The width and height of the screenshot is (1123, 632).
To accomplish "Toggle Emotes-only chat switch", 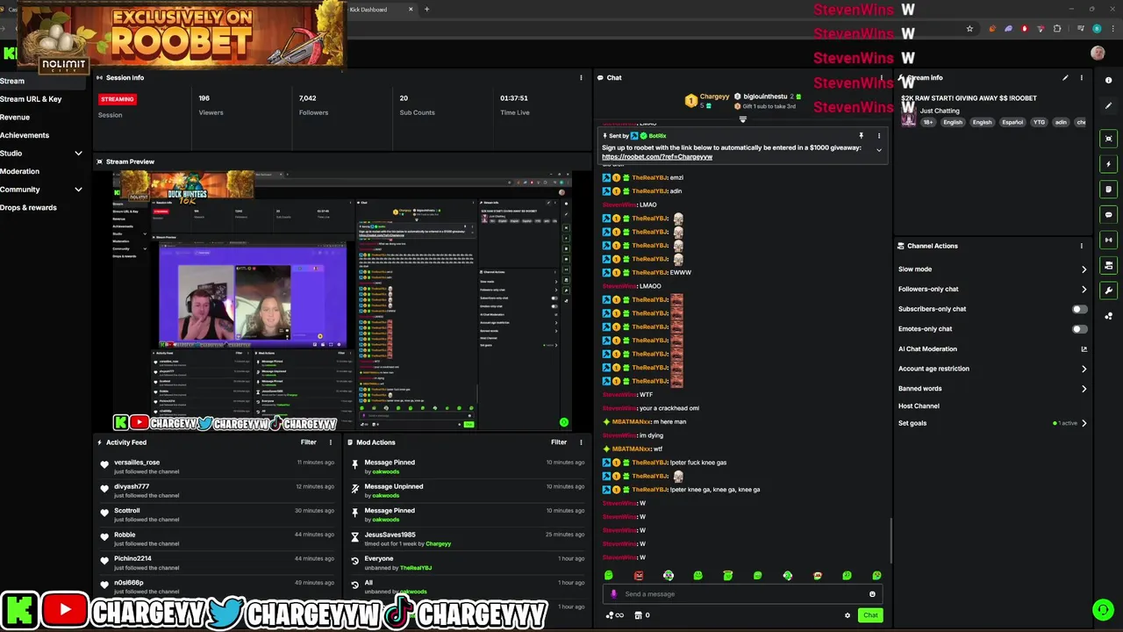I will [1079, 329].
